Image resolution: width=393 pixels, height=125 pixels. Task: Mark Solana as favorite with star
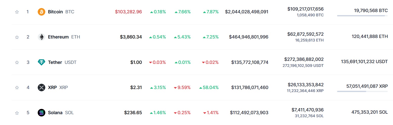17,113
